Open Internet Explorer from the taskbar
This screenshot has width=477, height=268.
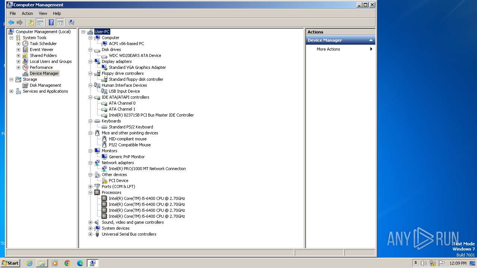pyautogui.click(x=29, y=263)
